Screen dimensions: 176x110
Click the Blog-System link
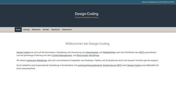coord(83,55)
